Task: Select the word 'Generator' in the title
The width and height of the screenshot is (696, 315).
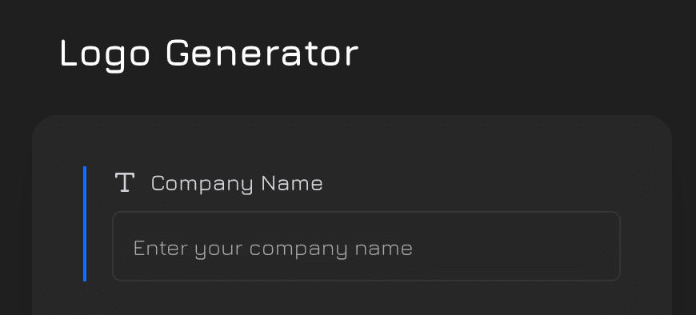Action: 262,54
